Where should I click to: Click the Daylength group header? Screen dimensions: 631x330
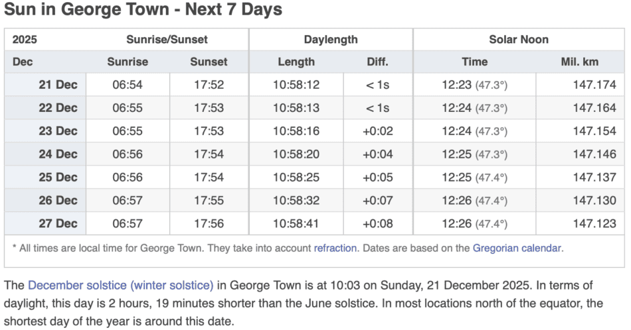331,40
